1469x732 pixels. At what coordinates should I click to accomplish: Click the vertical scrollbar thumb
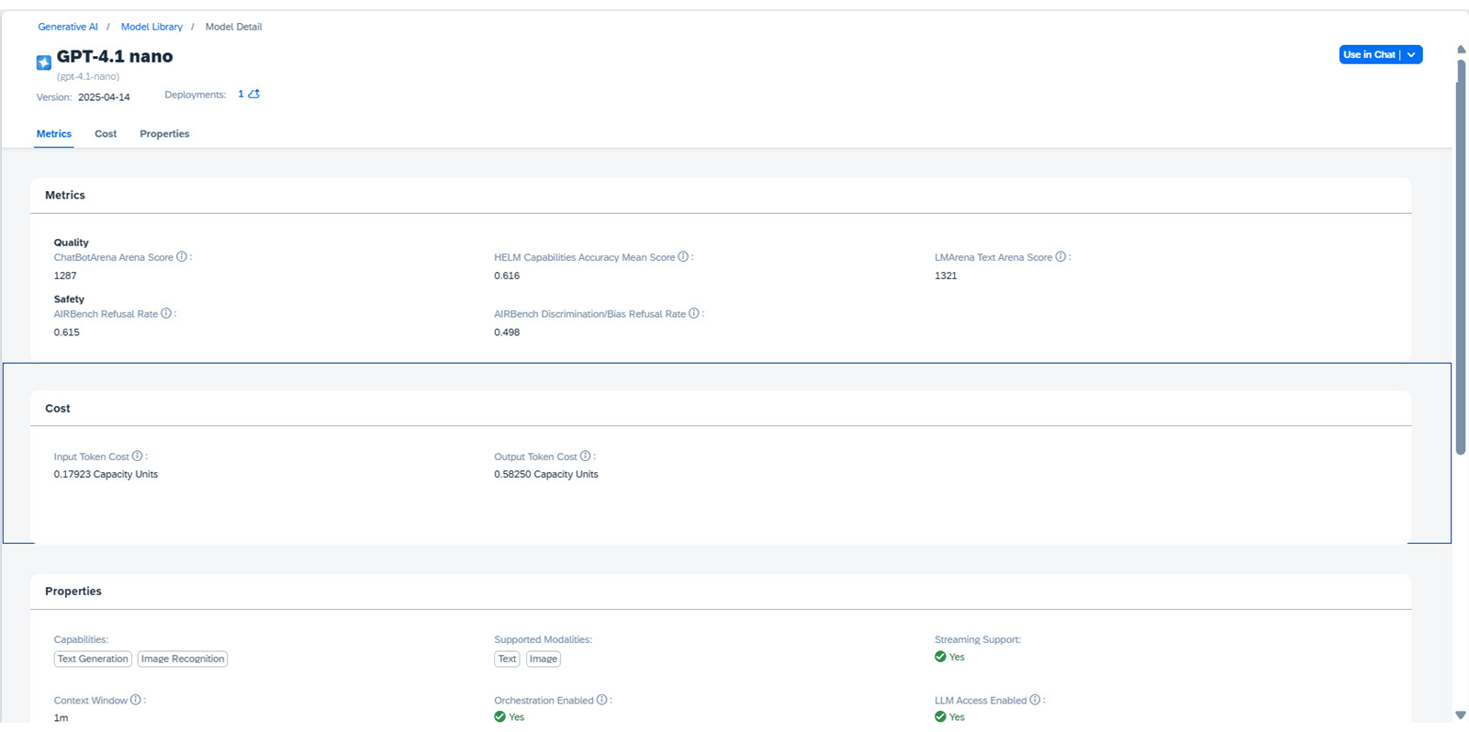[x=1461, y=255]
